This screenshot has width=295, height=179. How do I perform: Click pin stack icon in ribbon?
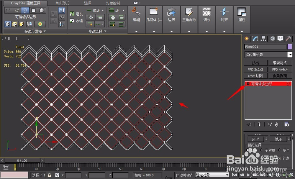click(x=62, y=17)
